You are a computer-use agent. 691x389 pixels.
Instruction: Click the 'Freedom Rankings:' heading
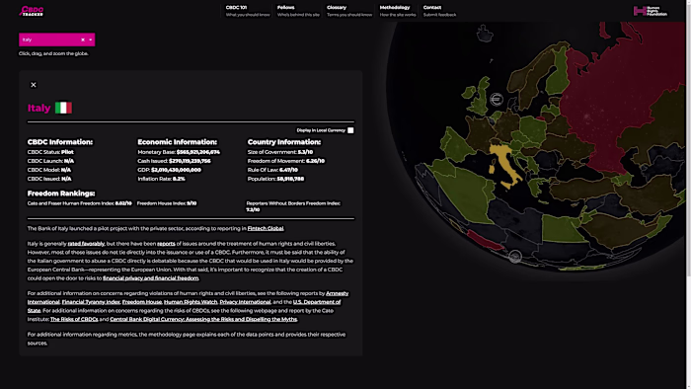click(61, 194)
